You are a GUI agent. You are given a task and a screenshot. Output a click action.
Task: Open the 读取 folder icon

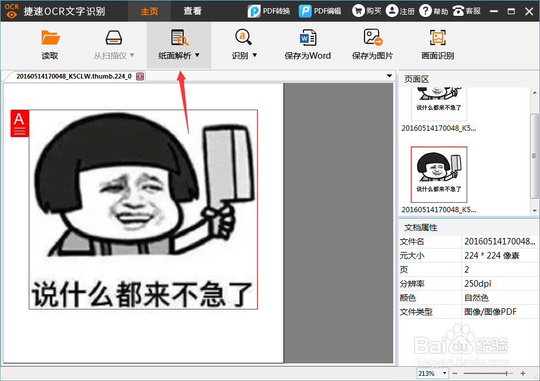pos(50,38)
